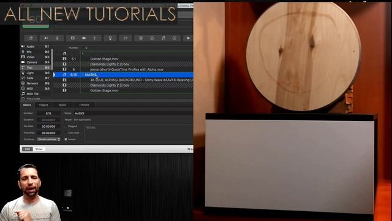Click the cue type sidebar scrollbar
Viewport: 392px width, 221px height.
coord(52,60)
